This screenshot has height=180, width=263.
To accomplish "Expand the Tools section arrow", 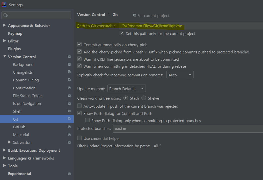I will click(4, 166).
